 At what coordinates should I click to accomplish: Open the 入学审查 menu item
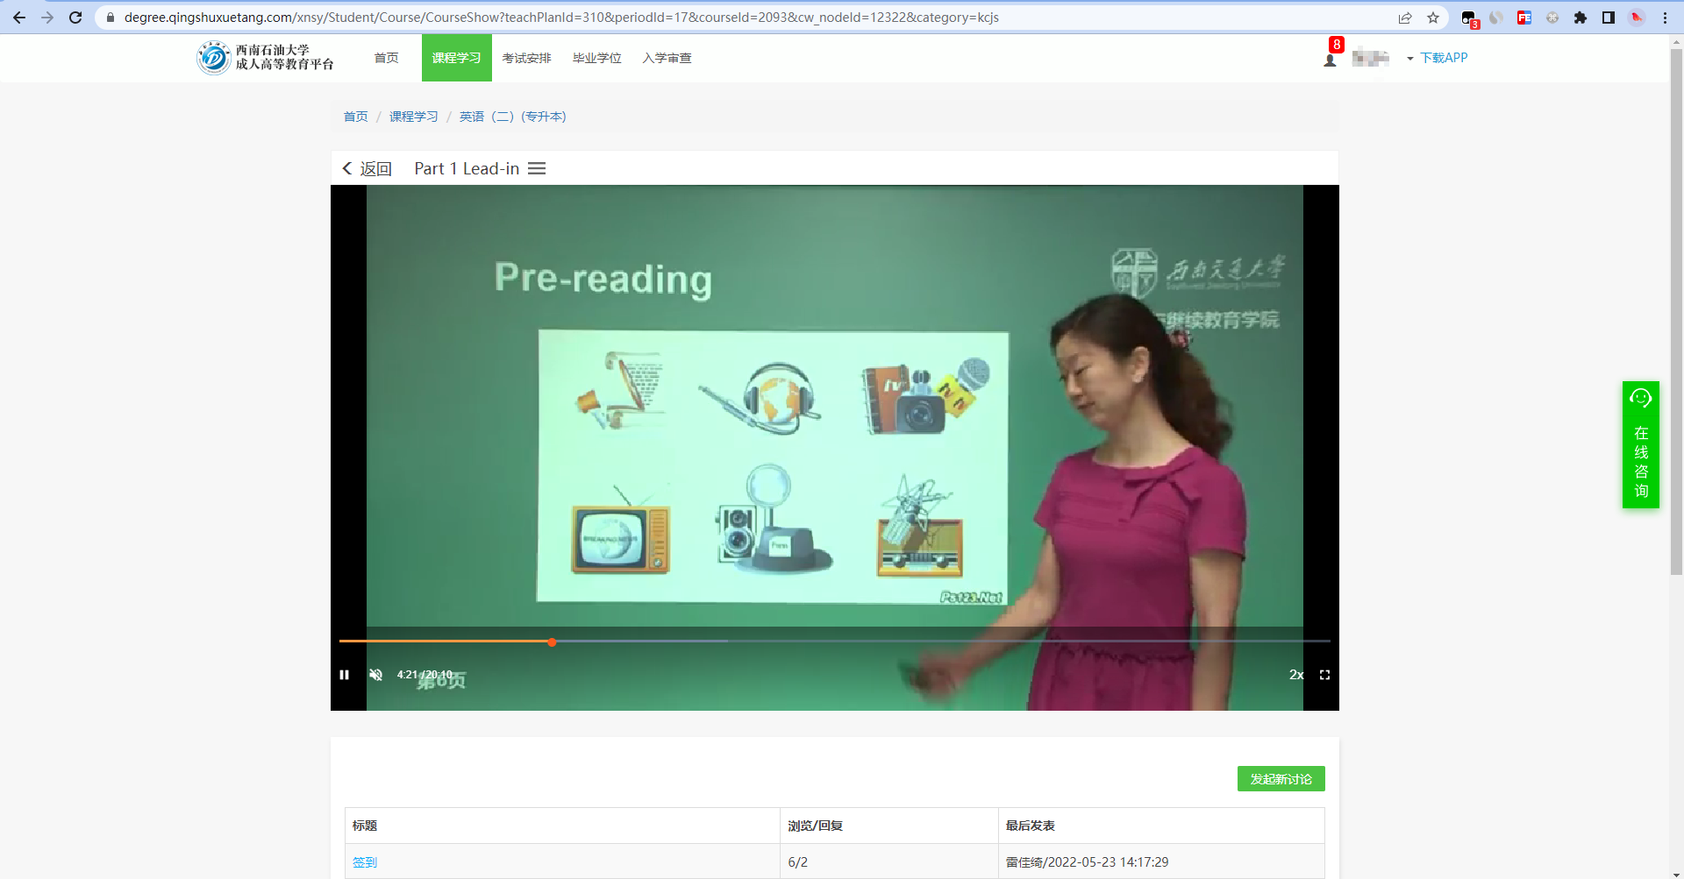667,58
